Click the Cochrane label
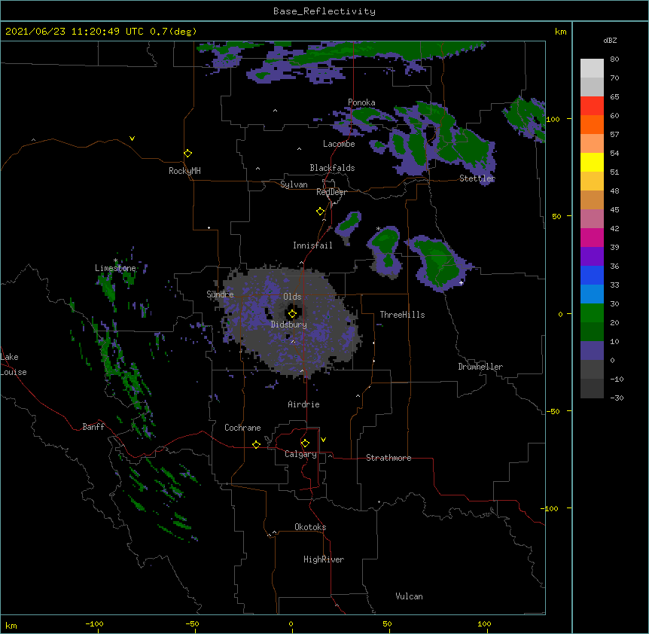The height and width of the screenshot is (634, 649). (242, 428)
